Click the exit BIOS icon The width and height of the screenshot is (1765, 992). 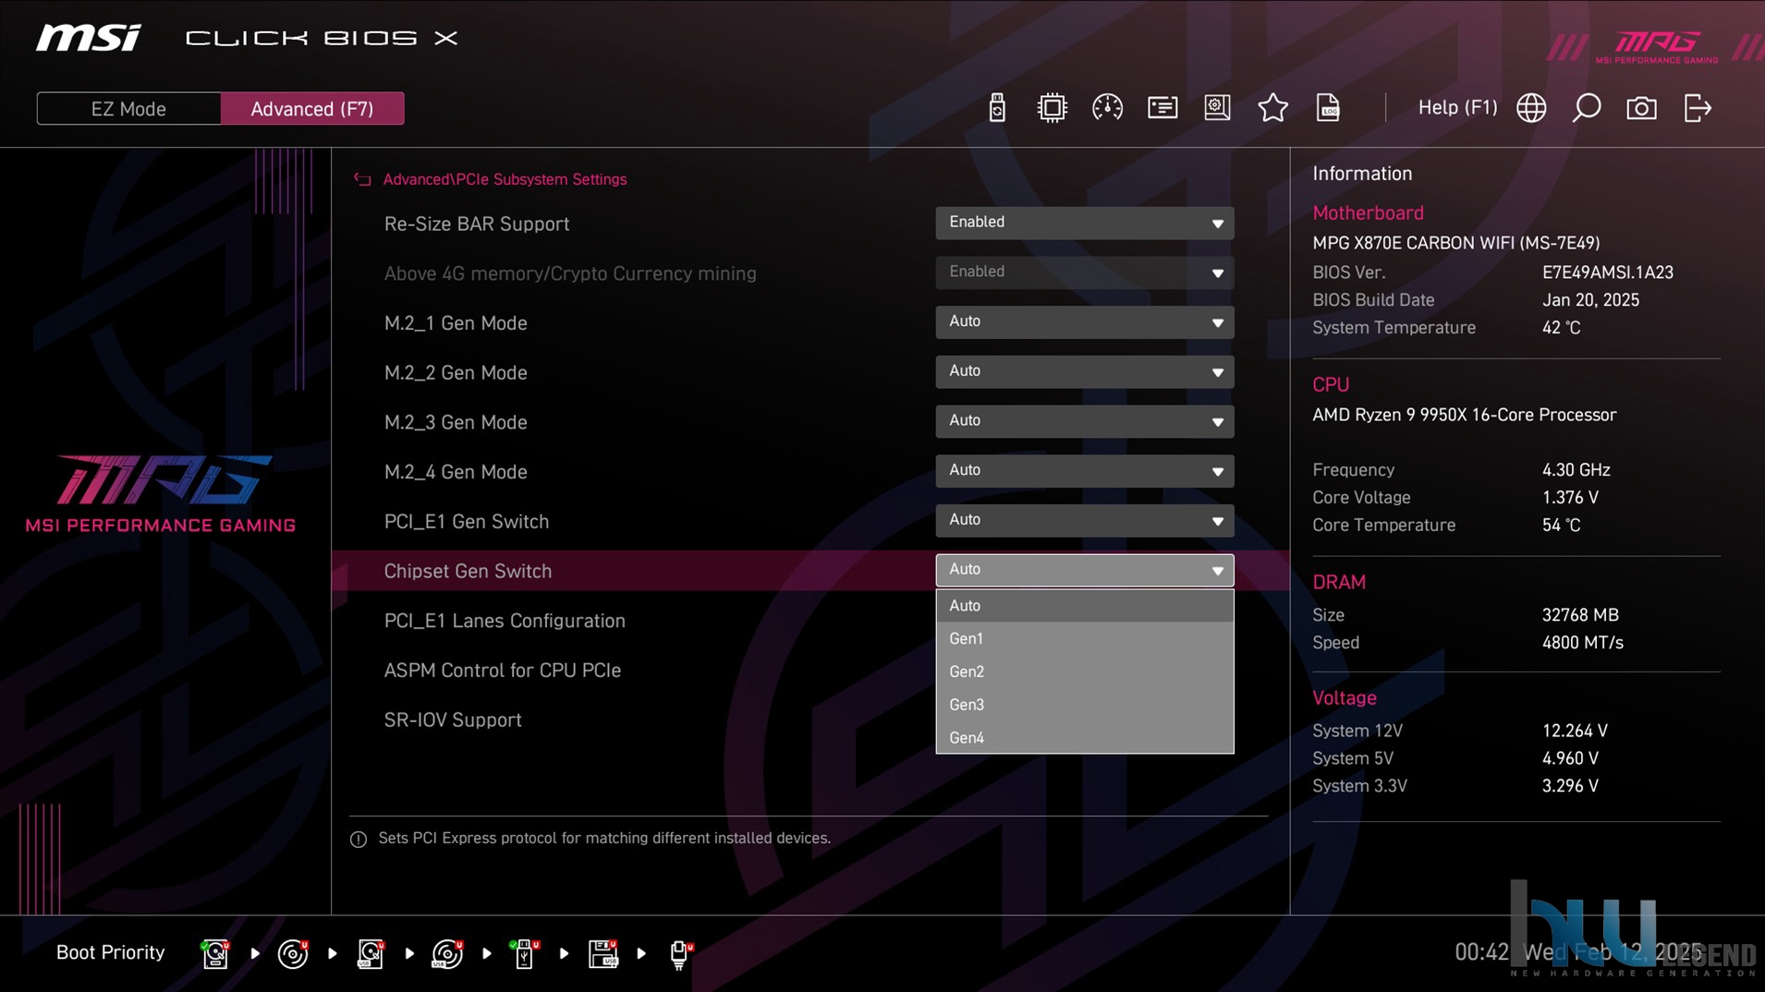[1698, 108]
